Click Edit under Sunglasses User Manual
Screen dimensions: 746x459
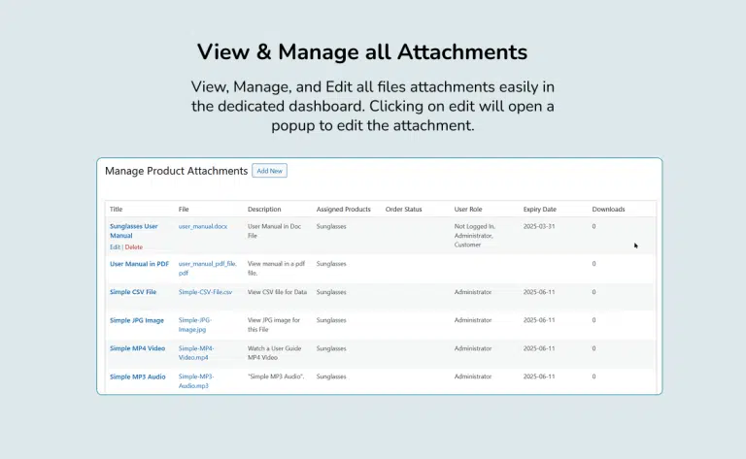coord(115,246)
